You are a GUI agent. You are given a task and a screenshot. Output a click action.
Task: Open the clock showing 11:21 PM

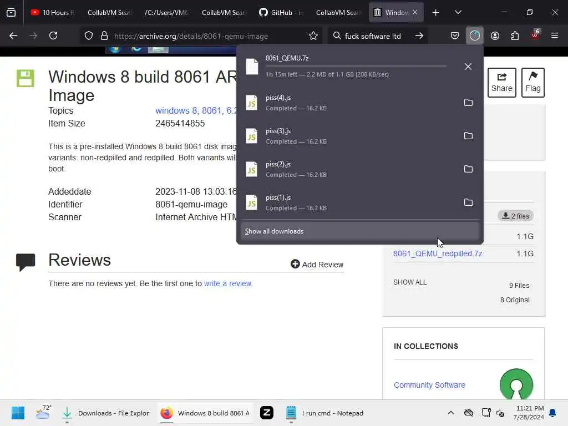coord(528,413)
